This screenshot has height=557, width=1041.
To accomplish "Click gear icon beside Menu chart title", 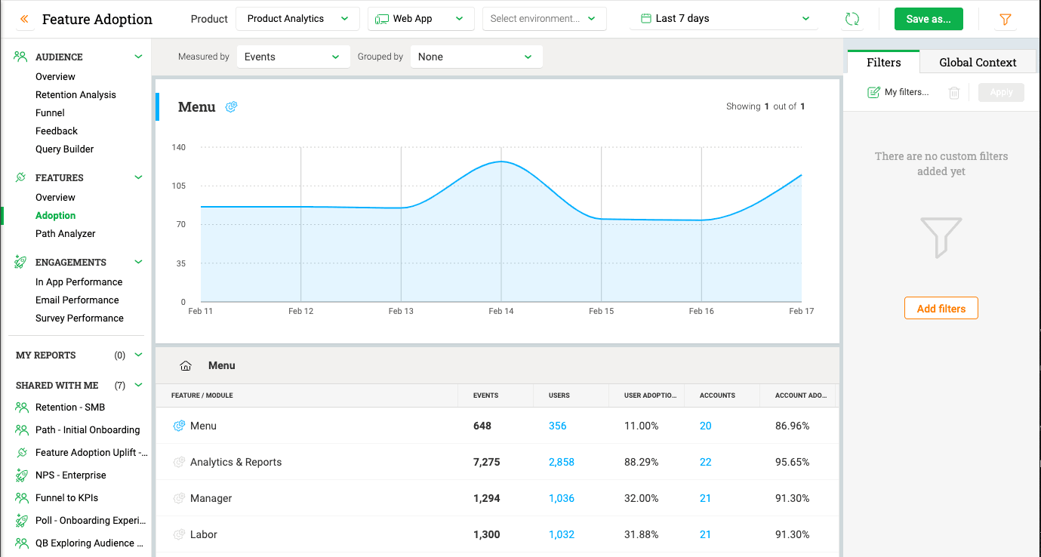I will click(232, 107).
